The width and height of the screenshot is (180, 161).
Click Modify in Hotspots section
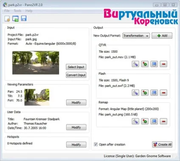pyautogui.click(x=76, y=145)
